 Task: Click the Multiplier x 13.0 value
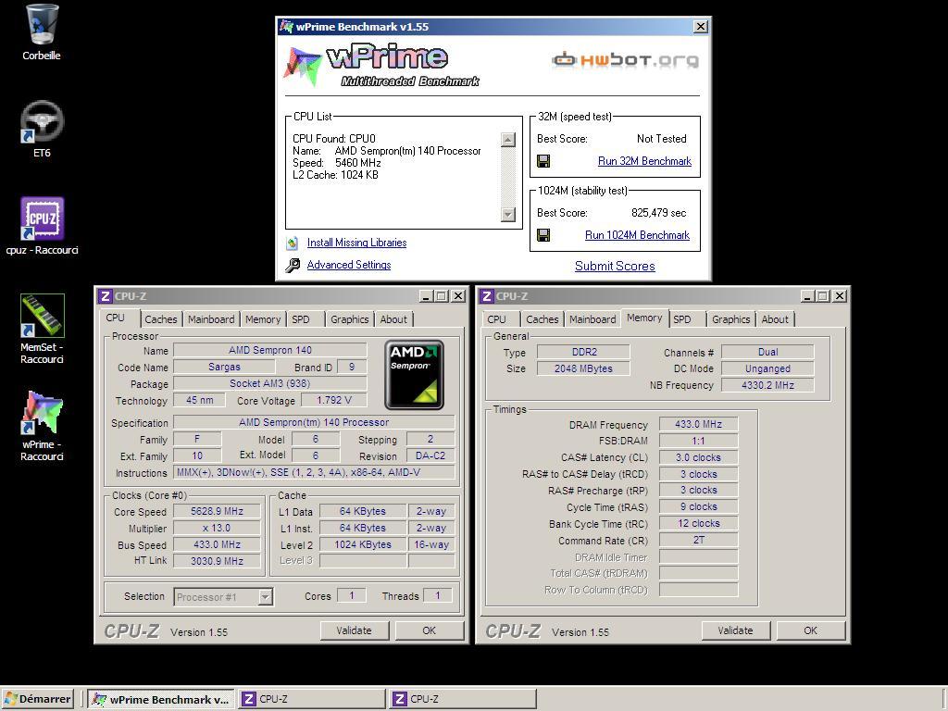tap(217, 528)
